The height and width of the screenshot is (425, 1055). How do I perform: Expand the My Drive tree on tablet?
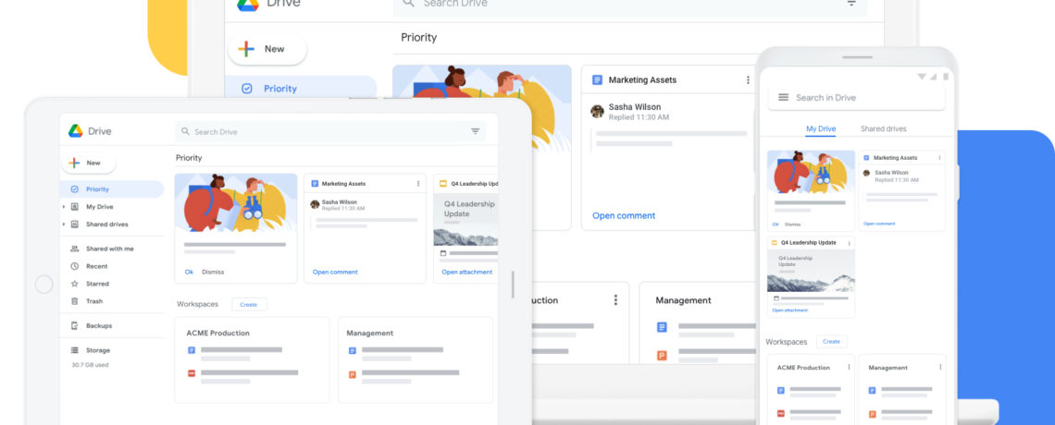pyautogui.click(x=63, y=207)
